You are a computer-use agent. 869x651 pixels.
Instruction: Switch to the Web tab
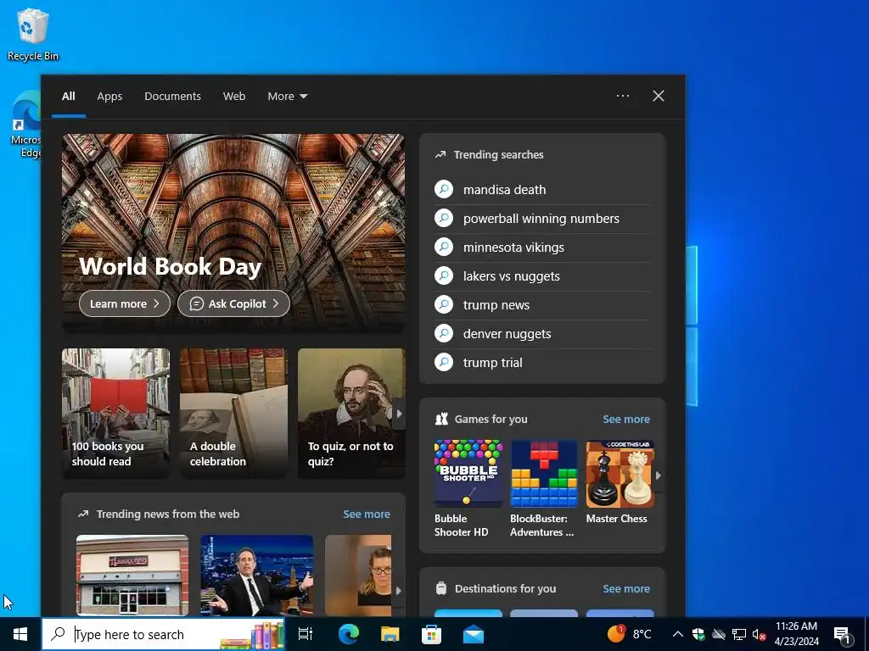[234, 97]
